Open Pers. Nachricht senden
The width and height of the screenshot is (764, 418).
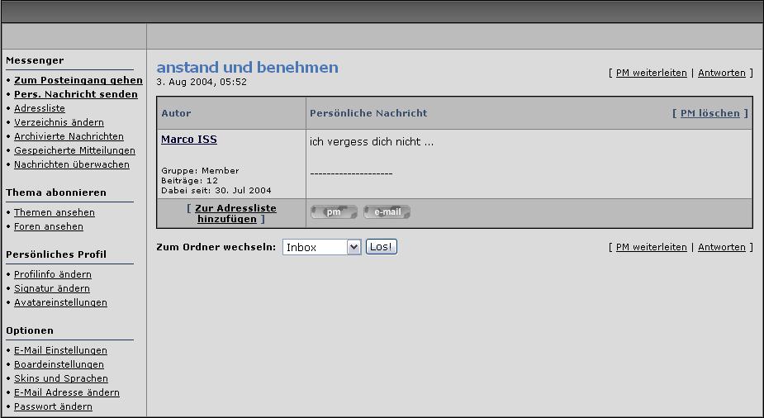(x=75, y=94)
